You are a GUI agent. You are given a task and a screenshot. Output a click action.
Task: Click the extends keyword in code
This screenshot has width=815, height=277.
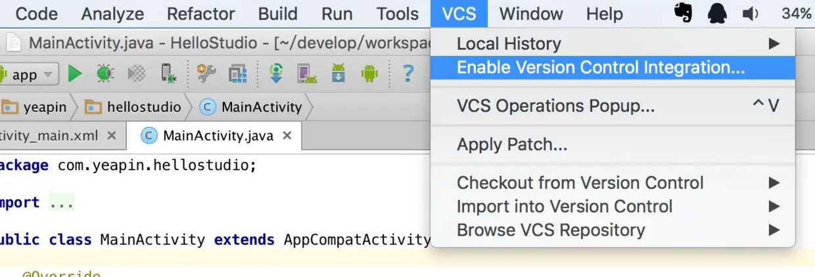[244, 240]
